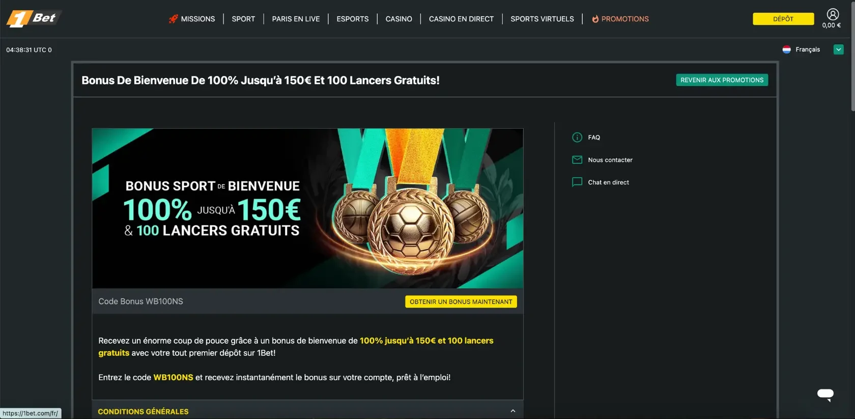Click the Chat en direct bubble icon
Viewport: 855px width, 419px height.
point(577,182)
